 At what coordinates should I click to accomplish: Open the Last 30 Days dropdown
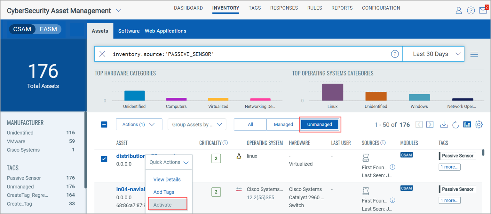click(433, 54)
